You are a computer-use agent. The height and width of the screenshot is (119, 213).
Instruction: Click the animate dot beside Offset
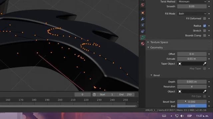[209, 54]
